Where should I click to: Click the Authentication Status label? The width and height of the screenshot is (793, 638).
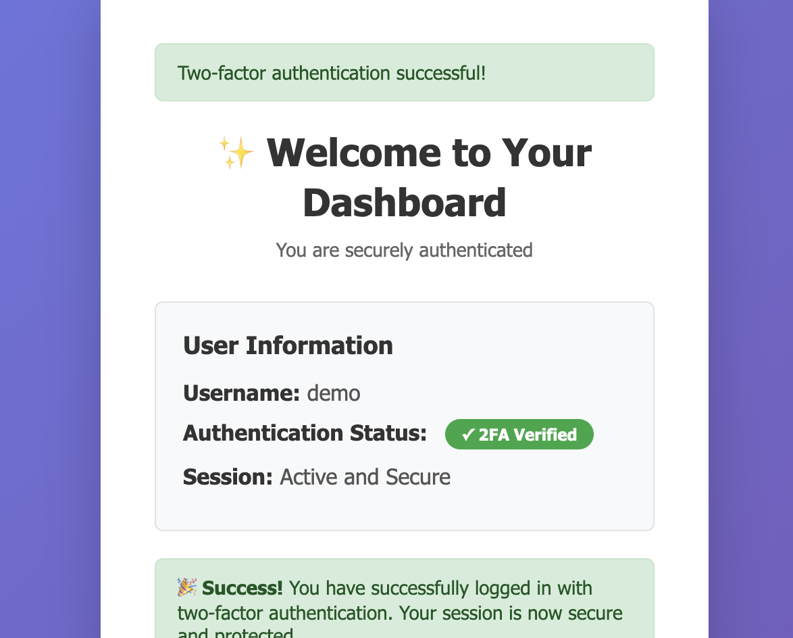[x=305, y=433]
